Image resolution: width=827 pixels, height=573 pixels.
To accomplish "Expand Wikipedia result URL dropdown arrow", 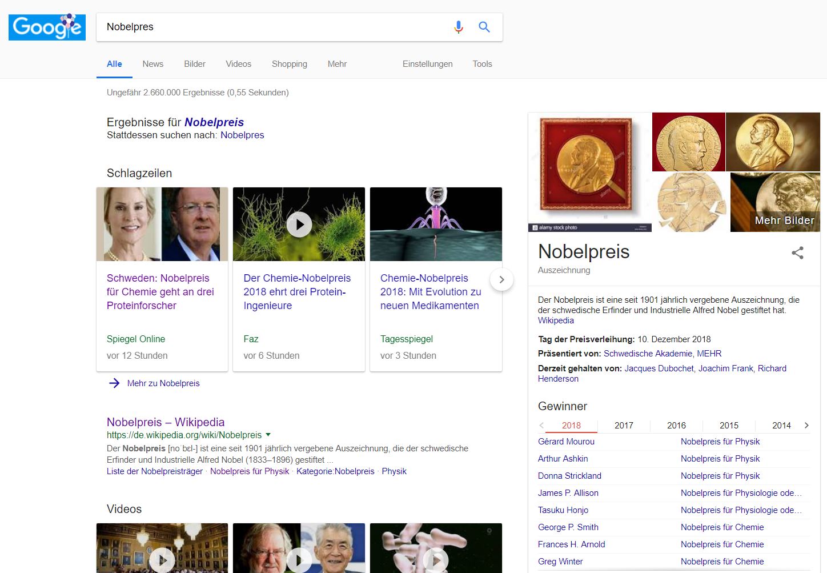I will coord(268,435).
